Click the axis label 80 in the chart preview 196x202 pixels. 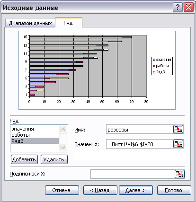pos(146,102)
